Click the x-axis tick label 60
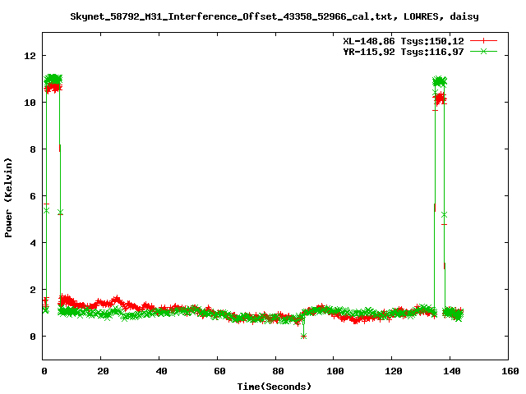This screenshot has height=394, width=526. tap(219, 371)
